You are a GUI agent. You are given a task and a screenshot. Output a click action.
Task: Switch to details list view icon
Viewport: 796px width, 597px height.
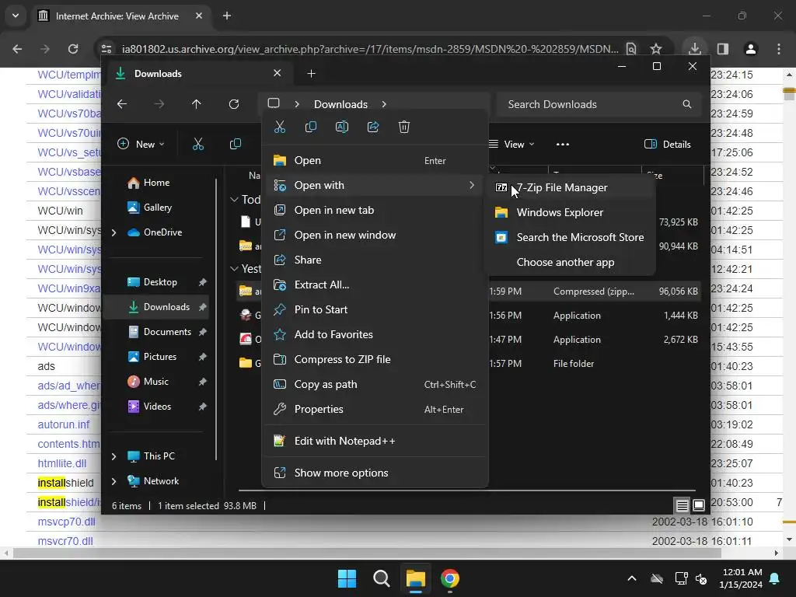[683, 505]
